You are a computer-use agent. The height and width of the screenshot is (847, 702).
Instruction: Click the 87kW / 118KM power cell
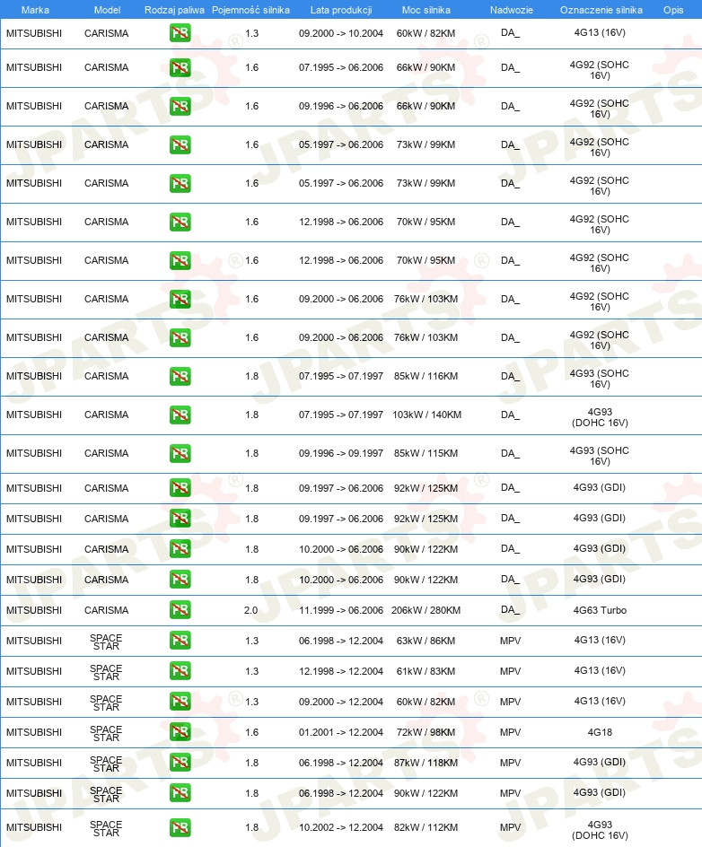[426, 763]
